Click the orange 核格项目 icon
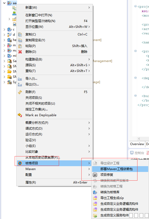The height and width of the screenshot is (219, 149). 20,163
